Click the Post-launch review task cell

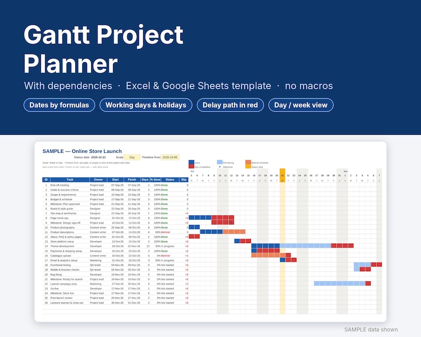click(x=62, y=298)
